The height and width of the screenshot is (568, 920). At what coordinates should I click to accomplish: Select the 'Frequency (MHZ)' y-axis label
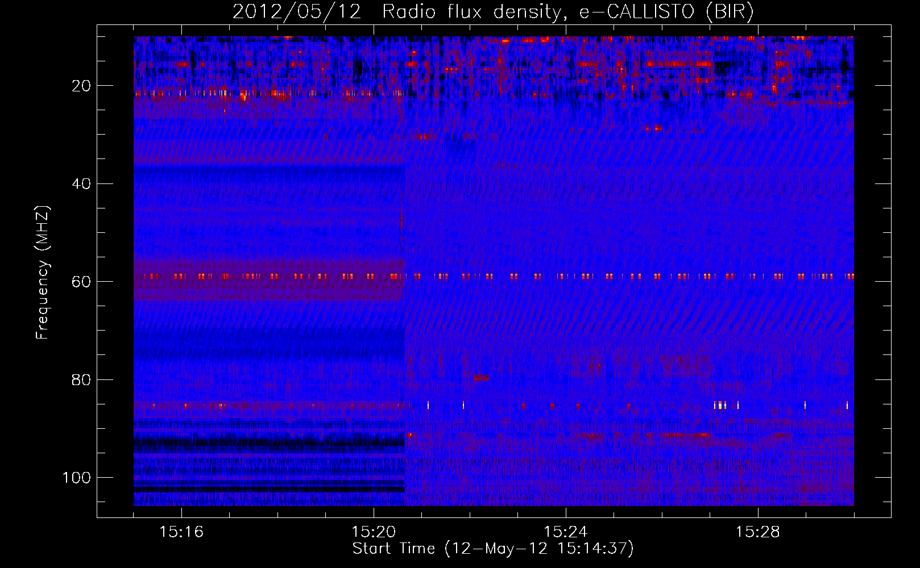[43, 272]
